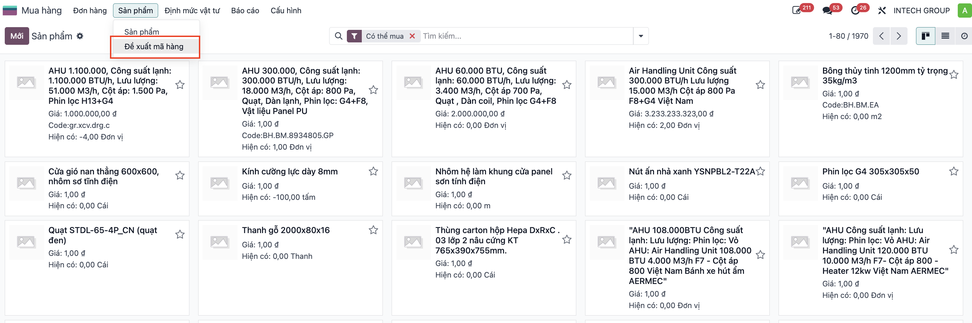This screenshot has height=323, width=972.
Task: Favorite Phin lọc G4 305x305x50
Action: pyautogui.click(x=954, y=171)
